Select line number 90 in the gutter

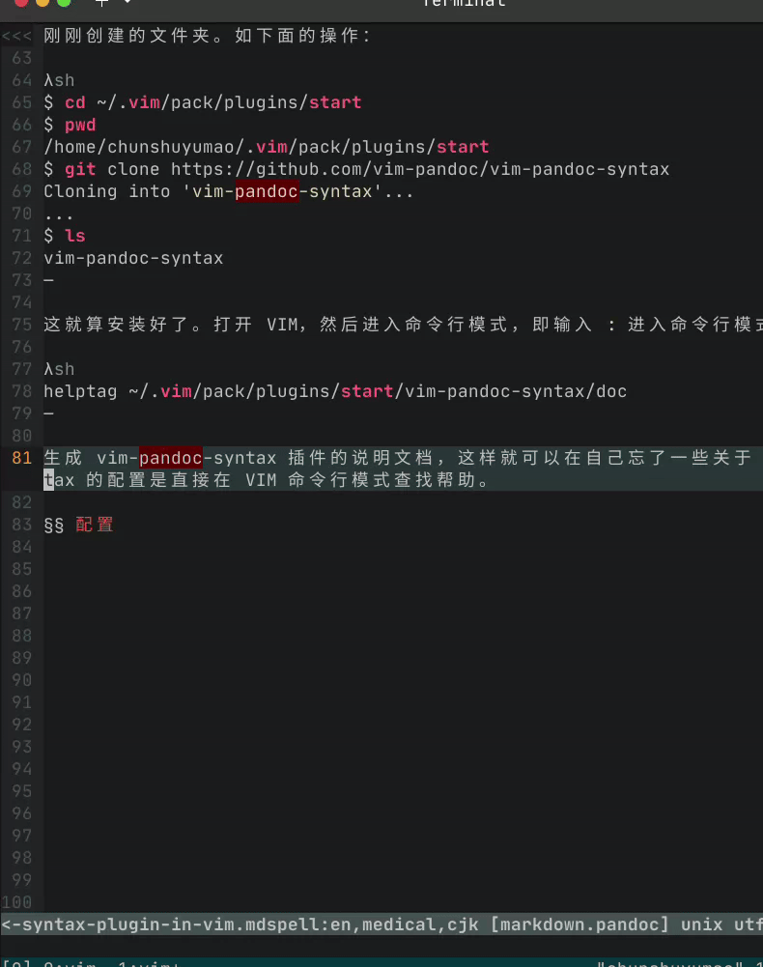tap(21, 680)
